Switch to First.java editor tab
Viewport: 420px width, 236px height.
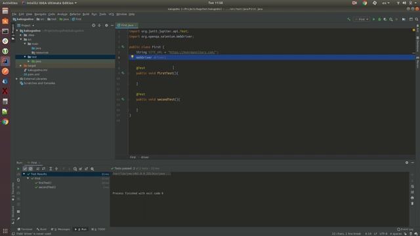pyautogui.click(x=127, y=25)
